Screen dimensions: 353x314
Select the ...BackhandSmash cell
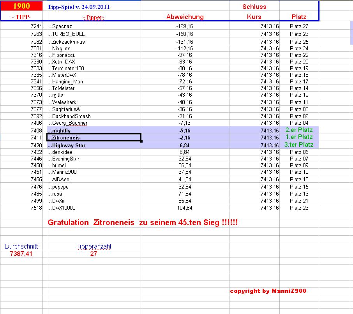tap(94, 116)
